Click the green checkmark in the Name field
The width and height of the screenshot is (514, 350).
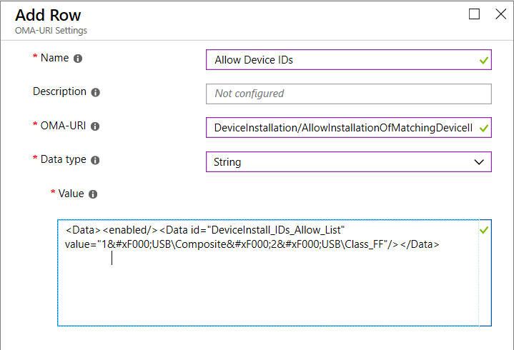click(x=484, y=60)
